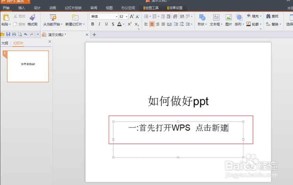Start slideshow from current slide (从当前开始)
Viewport: 293px width, 185px height.
tap(53, 17)
